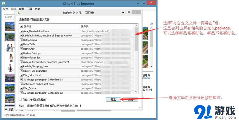Enable 存储为单独的压缩文件 checkbox
The width and height of the screenshot is (239, 120).
pyautogui.click(x=20, y=99)
